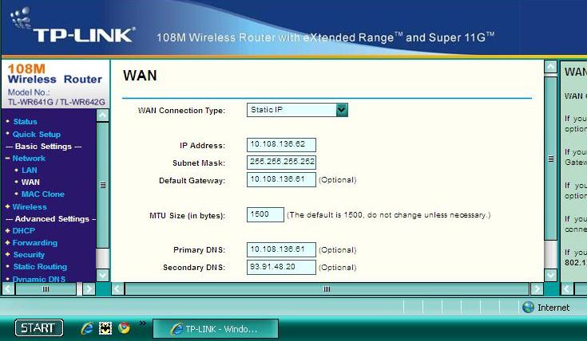Expand the Forwarding menu section

pos(34,243)
